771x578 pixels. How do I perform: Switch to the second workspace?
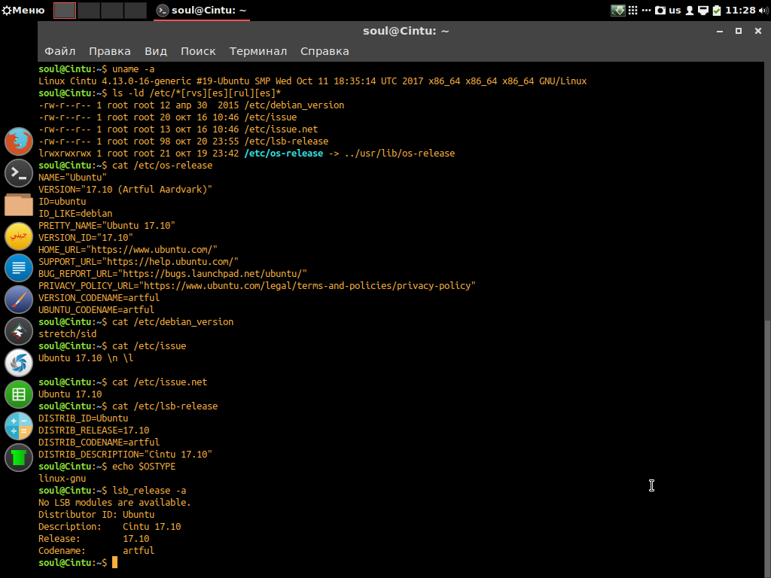(89, 11)
